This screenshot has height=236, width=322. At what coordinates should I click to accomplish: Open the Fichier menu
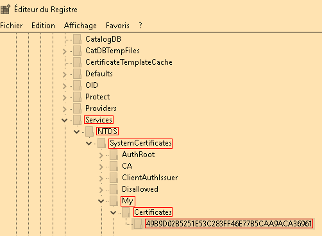point(12,26)
